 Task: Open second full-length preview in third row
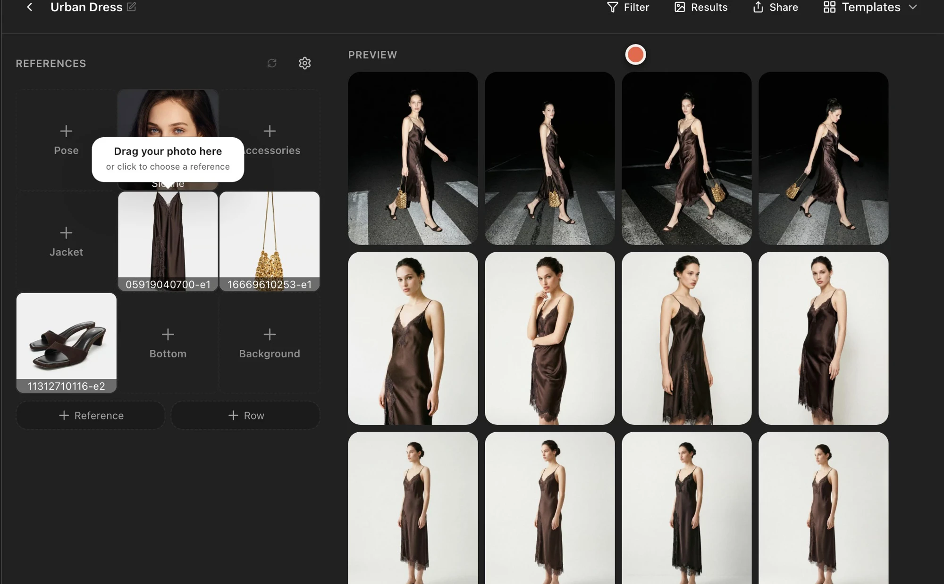click(550, 508)
